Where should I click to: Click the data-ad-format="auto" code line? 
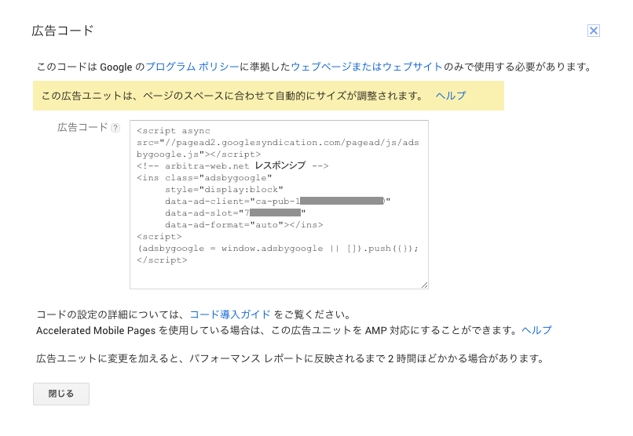243,225
